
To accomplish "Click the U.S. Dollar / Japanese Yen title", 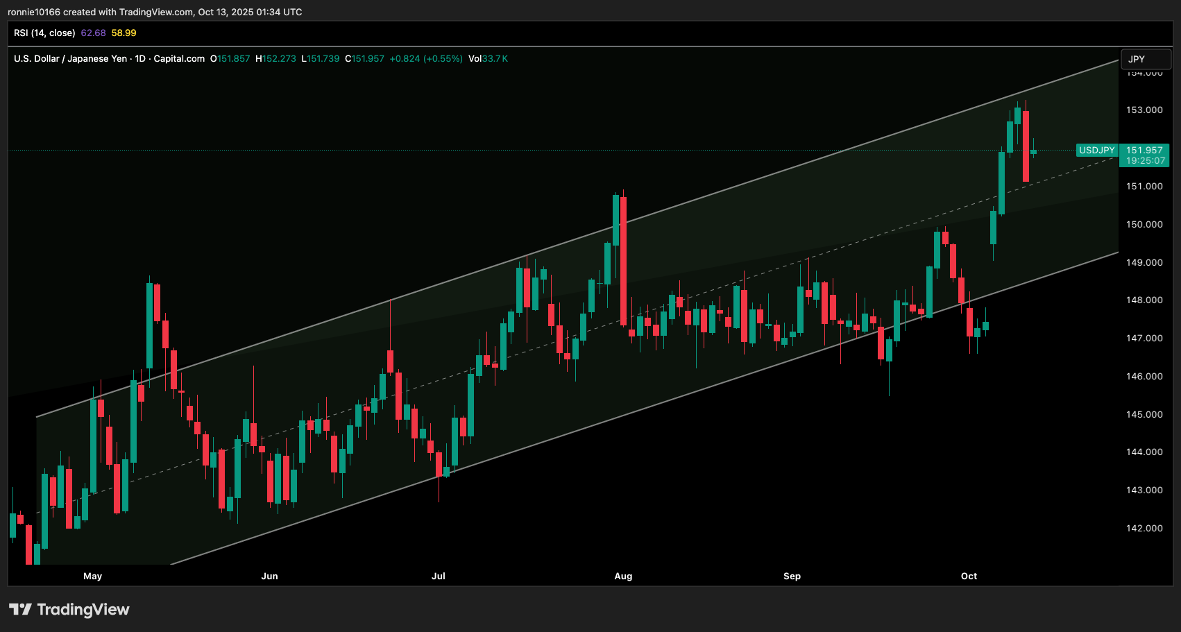I will 70,59.
